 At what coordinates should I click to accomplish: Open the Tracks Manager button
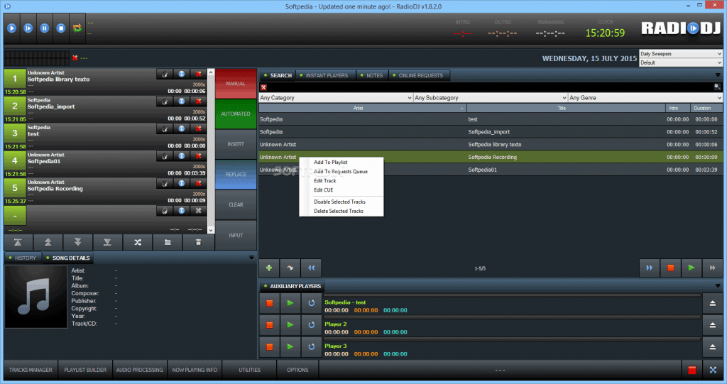click(x=30, y=370)
